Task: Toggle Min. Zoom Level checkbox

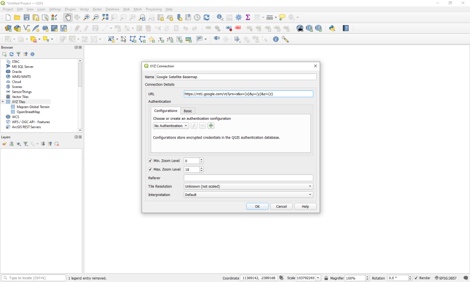Action: [x=150, y=161]
